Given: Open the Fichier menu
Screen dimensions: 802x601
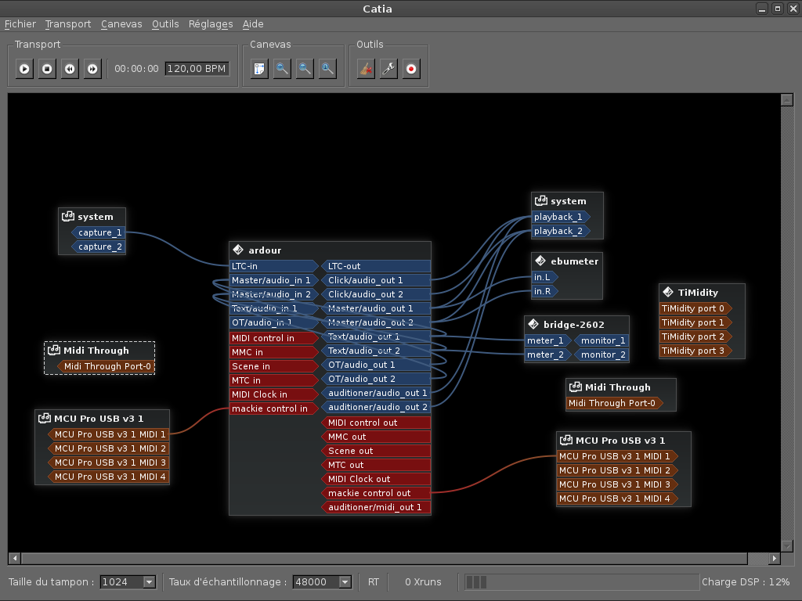Looking at the screenshot, I should [20, 24].
